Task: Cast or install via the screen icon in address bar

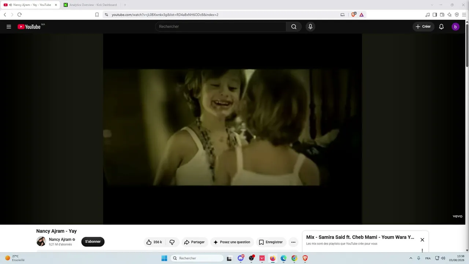Action: [x=343, y=15]
